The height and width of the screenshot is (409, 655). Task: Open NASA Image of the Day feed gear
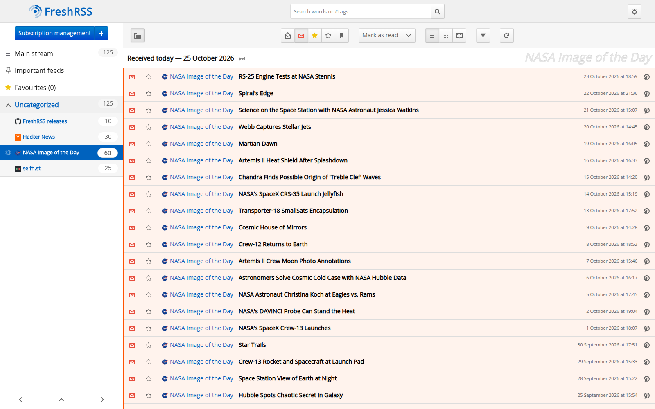pyautogui.click(x=8, y=153)
